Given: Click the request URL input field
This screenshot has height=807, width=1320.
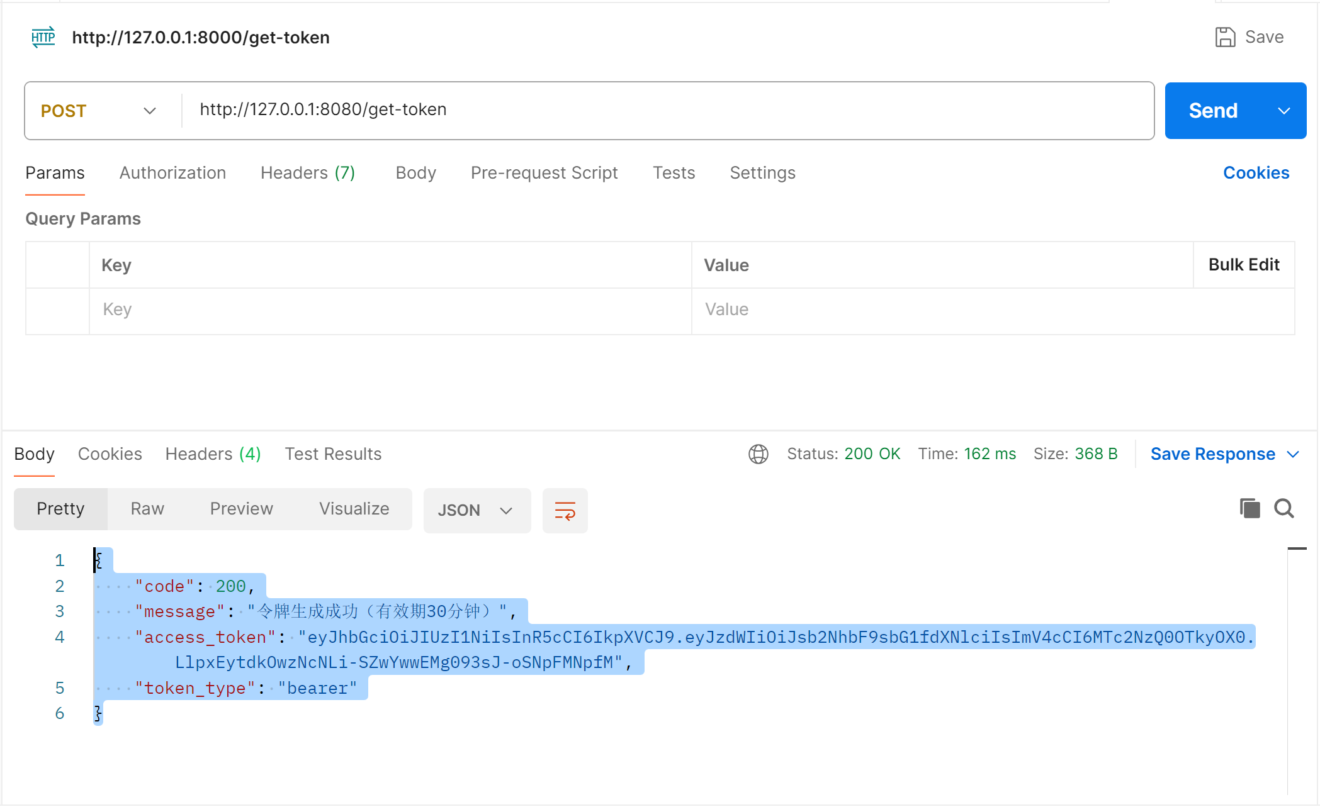Looking at the screenshot, I should [667, 109].
